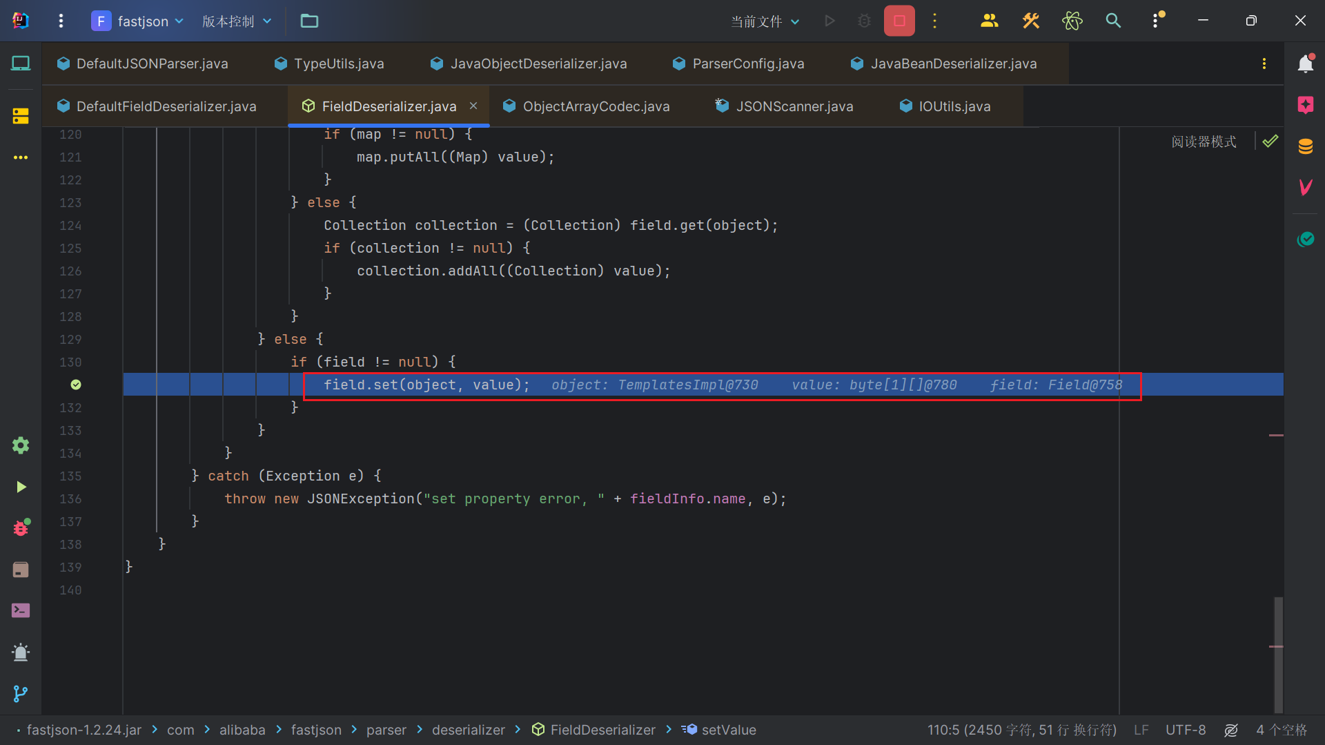Open the pink star plugin tool window
The height and width of the screenshot is (745, 1325).
tap(1306, 105)
